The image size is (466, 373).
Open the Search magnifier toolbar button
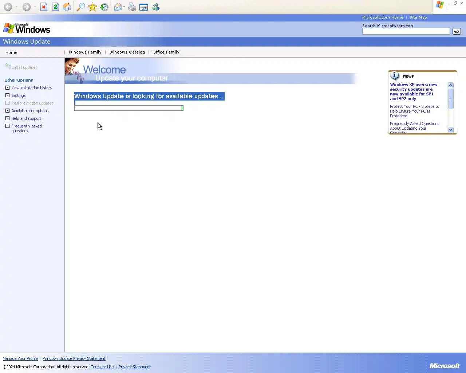tap(81, 7)
